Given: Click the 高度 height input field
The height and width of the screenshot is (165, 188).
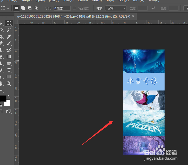Looking at the screenshot, I should click(174, 8).
